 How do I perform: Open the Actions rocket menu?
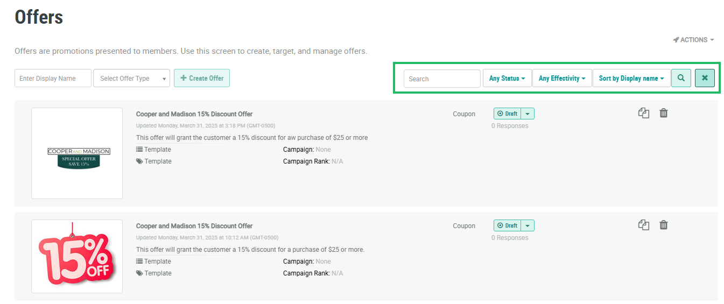click(693, 40)
